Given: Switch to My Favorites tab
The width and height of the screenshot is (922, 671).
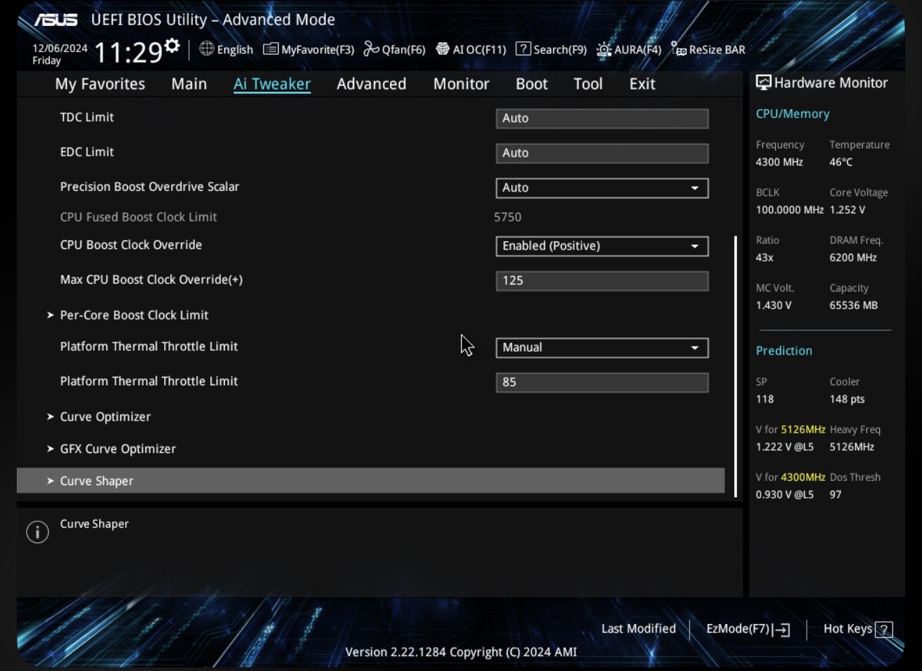Looking at the screenshot, I should coord(100,84).
